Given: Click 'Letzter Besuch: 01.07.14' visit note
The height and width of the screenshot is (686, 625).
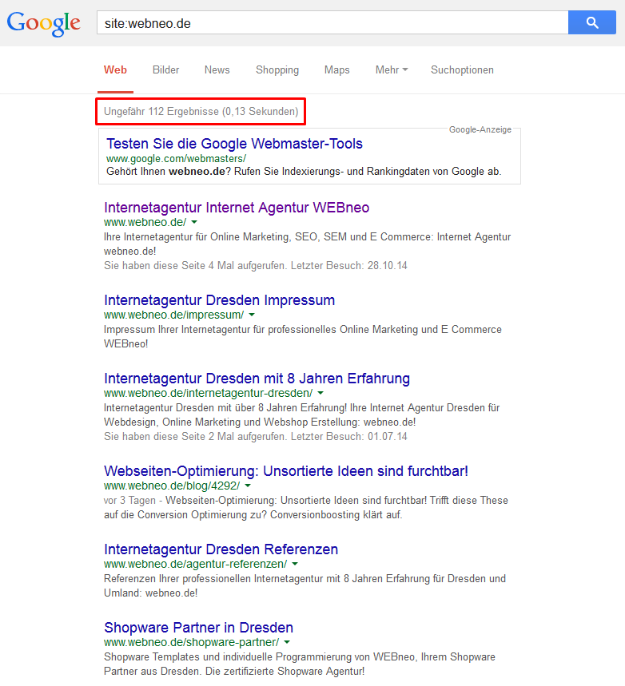Looking at the screenshot, I should [x=349, y=437].
